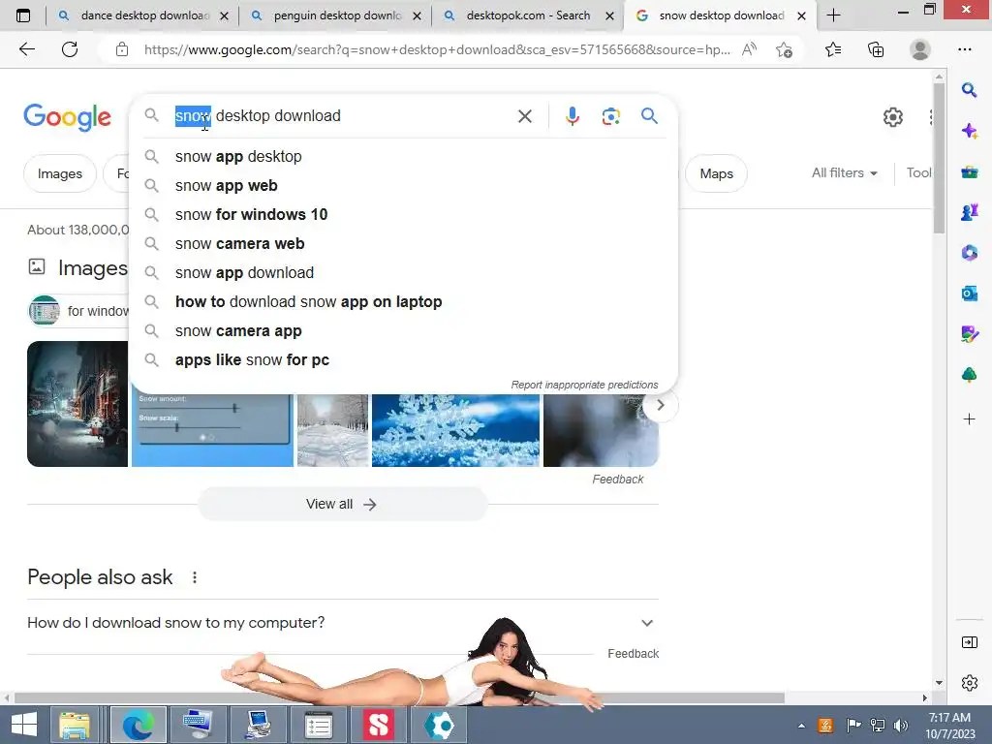
Task: Pick the suggestion snow camera app
Action: tap(404, 331)
